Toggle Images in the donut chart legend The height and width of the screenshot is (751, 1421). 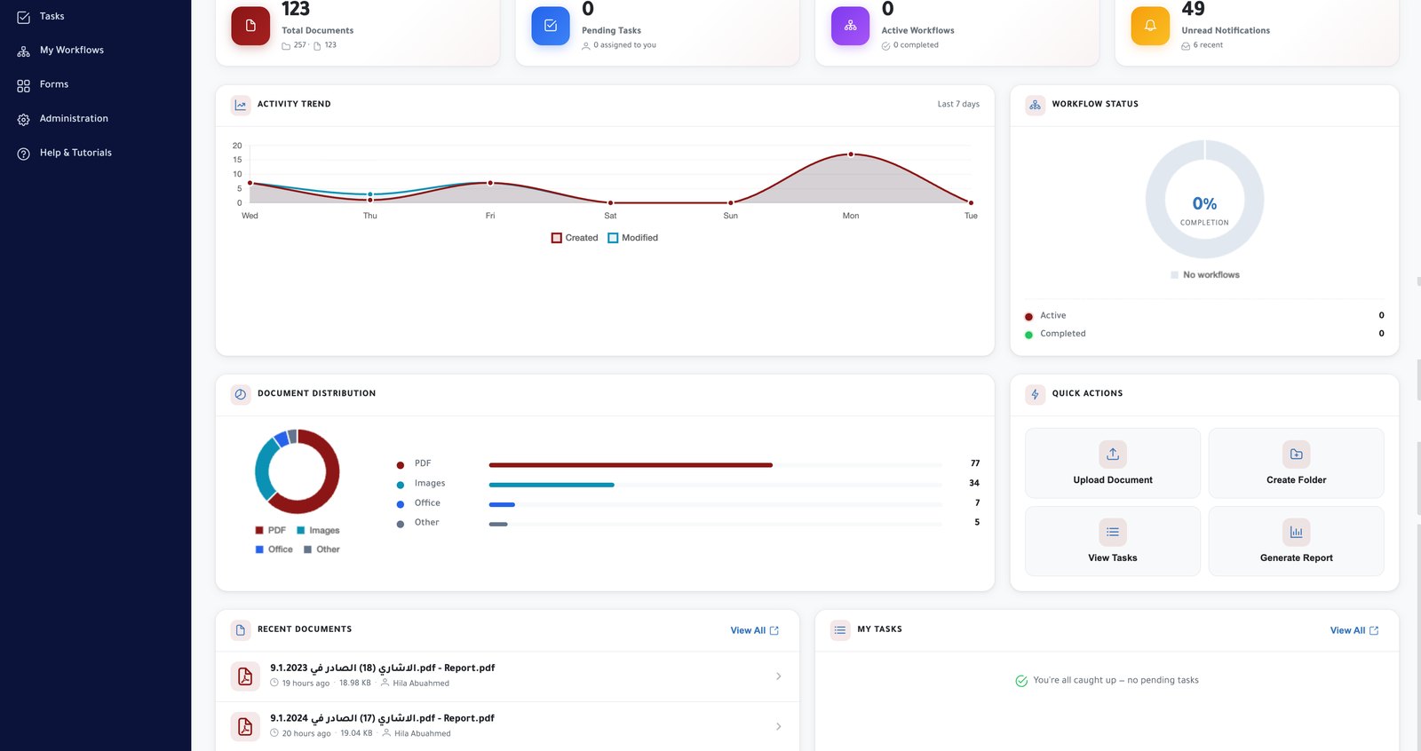tap(318, 531)
